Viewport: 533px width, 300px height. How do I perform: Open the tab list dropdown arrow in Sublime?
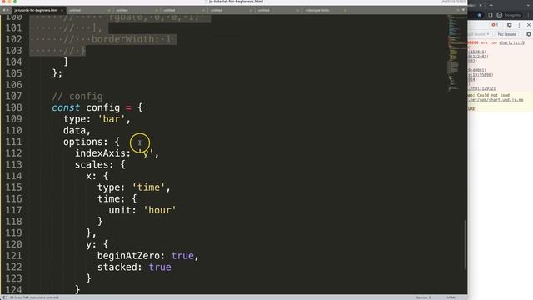463,10
